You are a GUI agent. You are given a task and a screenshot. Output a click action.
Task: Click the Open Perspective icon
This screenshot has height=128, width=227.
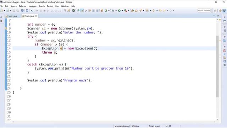click(215, 11)
